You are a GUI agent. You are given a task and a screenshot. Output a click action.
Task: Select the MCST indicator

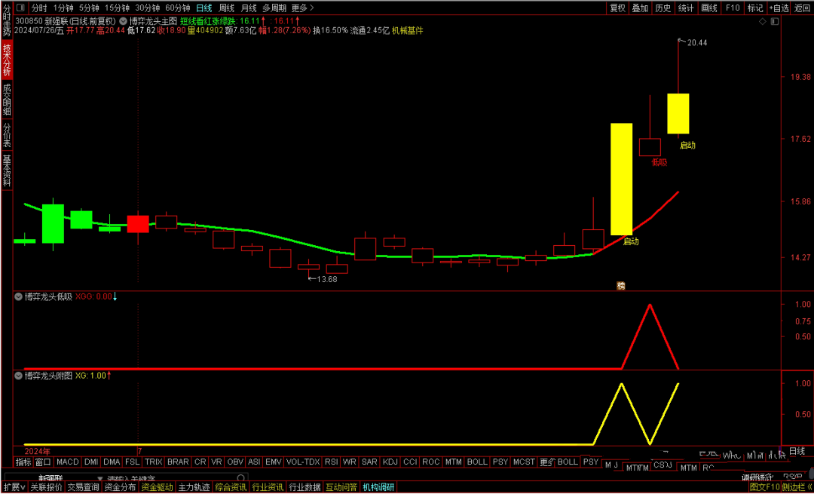click(x=524, y=462)
